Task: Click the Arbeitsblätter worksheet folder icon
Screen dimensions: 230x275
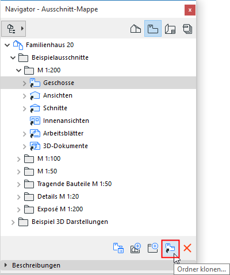Action: click(35, 133)
